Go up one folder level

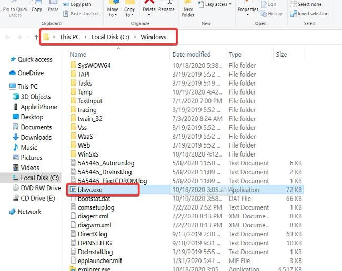click(x=36, y=37)
